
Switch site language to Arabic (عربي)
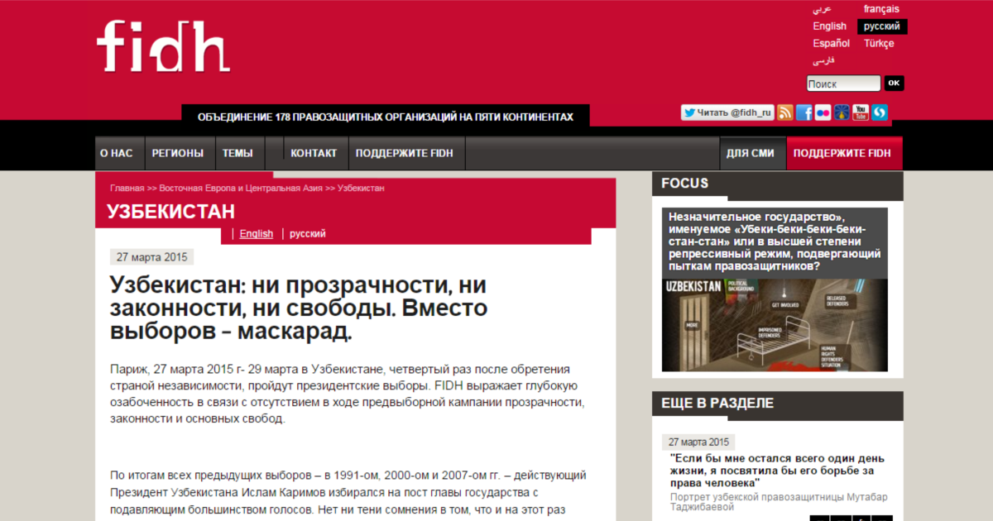pos(821,9)
